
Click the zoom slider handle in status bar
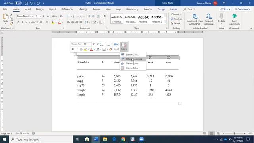pos(234,133)
